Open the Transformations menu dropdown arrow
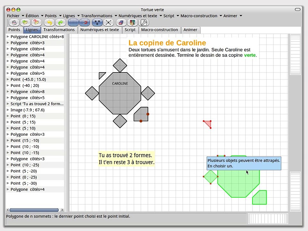The image size is (308, 231). (116, 16)
